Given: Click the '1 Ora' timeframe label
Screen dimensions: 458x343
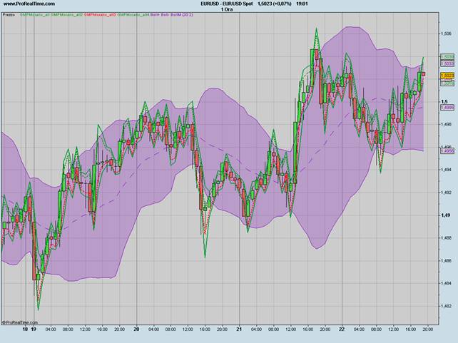Looking at the screenshot, I should (x=227, y=9).
